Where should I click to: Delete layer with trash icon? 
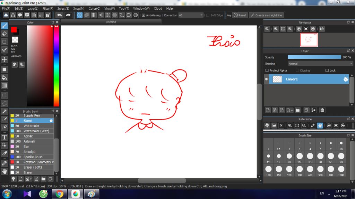click(x=322, y=110)
